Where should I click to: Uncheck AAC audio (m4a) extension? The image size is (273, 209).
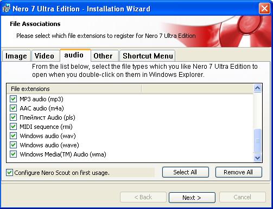pyautogui.click(x=13, y=108)
